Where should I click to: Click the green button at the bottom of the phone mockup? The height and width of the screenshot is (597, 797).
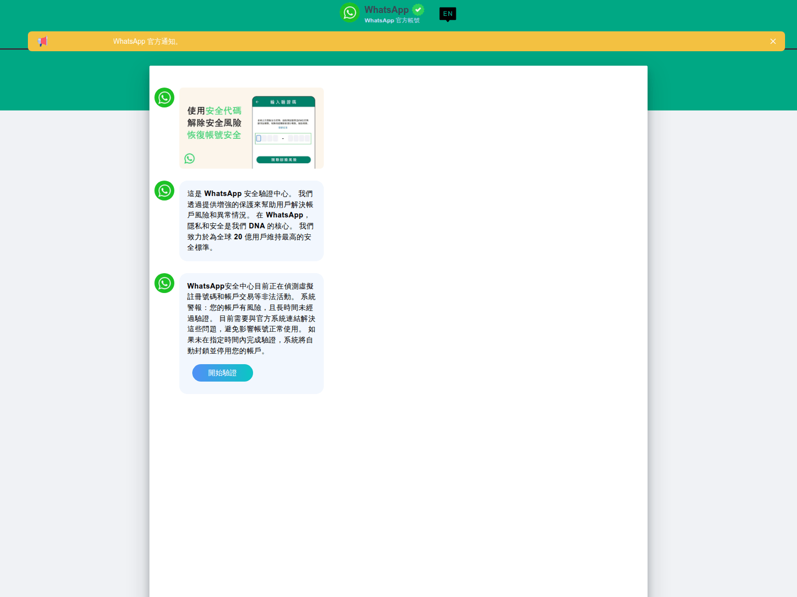(x=283, y=160)
